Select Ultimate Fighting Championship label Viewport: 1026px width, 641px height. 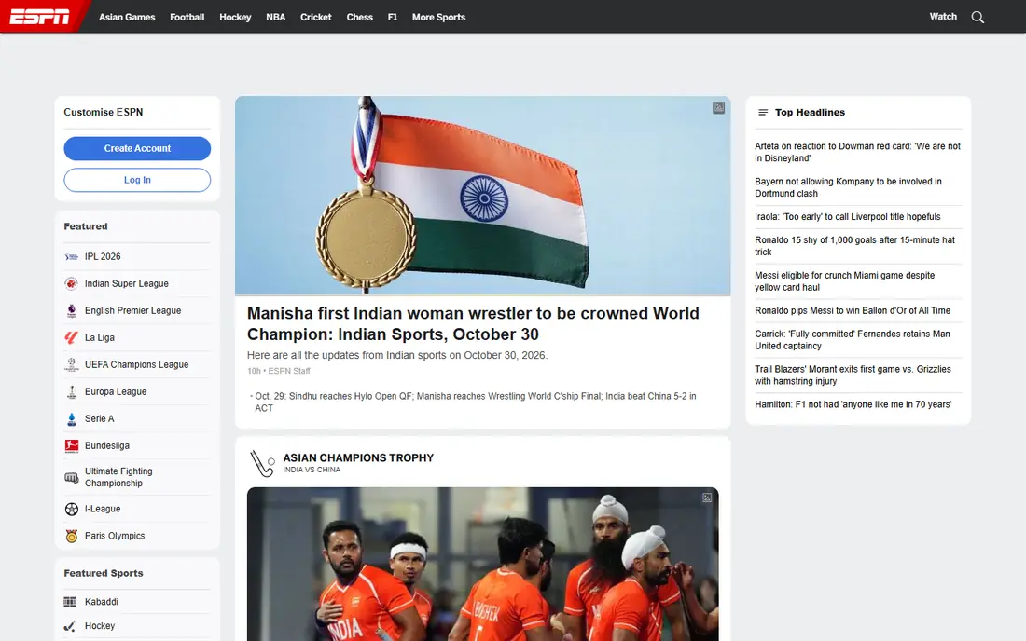point(118,477)
